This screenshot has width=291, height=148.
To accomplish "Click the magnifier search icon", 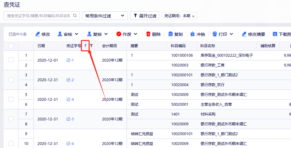I will [75, 16].
